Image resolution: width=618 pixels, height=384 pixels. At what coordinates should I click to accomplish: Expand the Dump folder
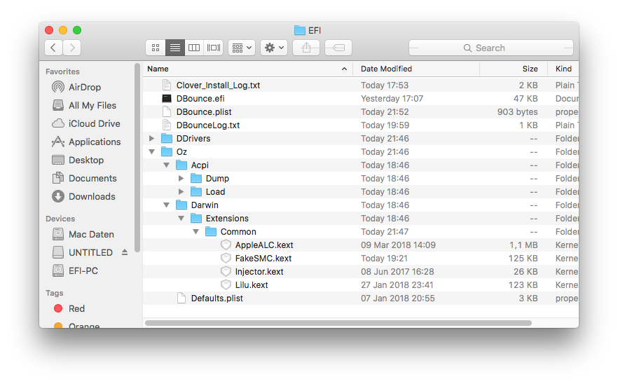[x=181, y=178]
